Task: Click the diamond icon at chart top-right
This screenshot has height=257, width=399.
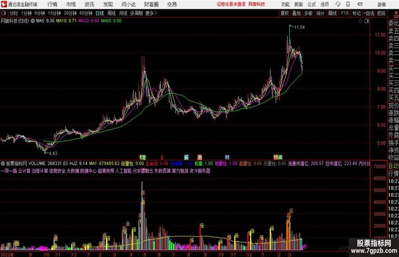Action: pyautogui.click(x=360, y=21)
